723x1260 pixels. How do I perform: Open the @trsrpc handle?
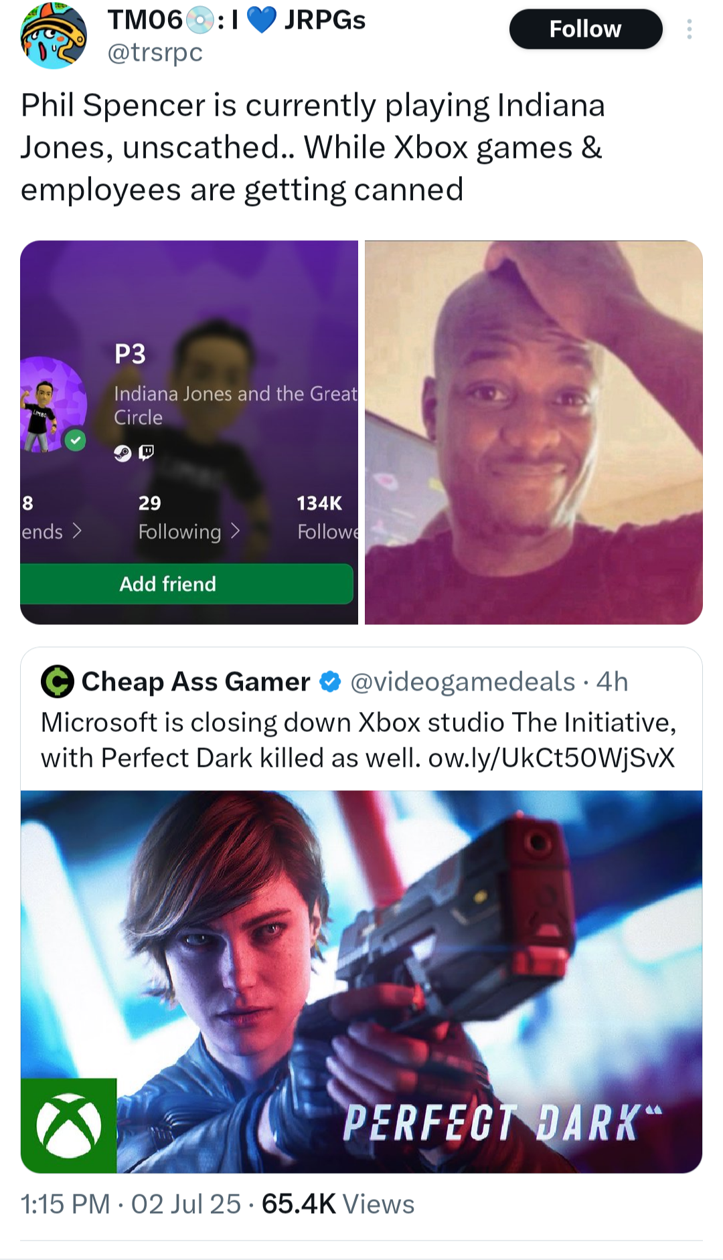(155, 52)
